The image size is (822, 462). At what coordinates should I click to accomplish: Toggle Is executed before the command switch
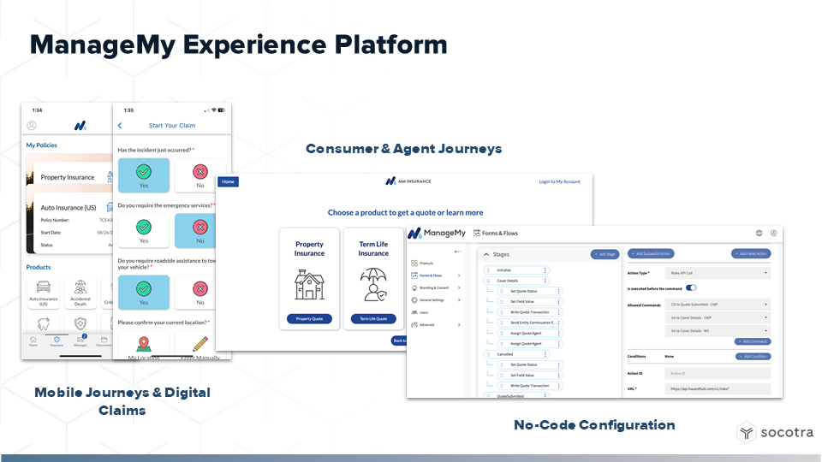coord(691,288)
